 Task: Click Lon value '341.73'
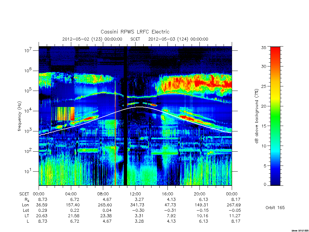pyautogui.click(x=137, y=205)
